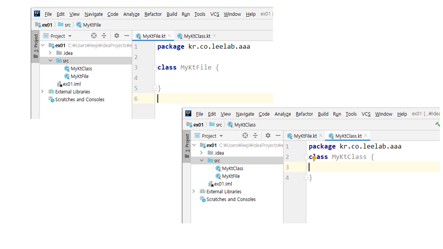Screen dimensions: 443x249
Task: Click the yellow lightbulb intention icon in the editor
Action: 314,158
